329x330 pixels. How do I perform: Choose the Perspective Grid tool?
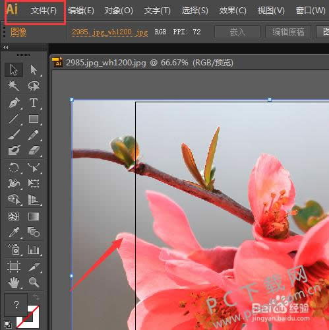click(34, 199)
